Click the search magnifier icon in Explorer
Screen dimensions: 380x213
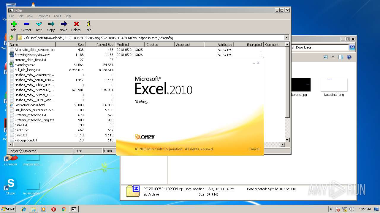[352, 47]
